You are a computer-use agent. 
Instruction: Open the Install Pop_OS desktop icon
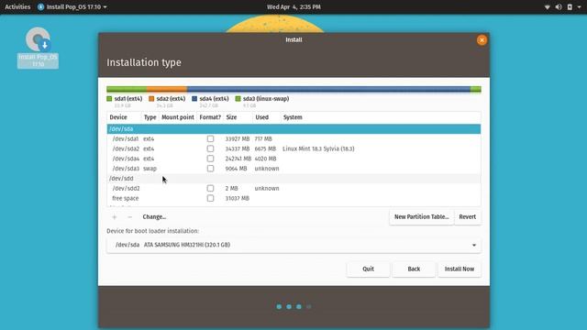click(38, 48)
